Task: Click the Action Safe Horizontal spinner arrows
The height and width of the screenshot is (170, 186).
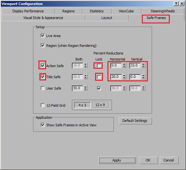Action: click(x=124, y=65)
